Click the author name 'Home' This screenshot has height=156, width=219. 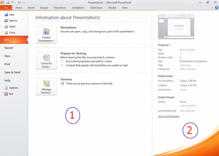183,102
